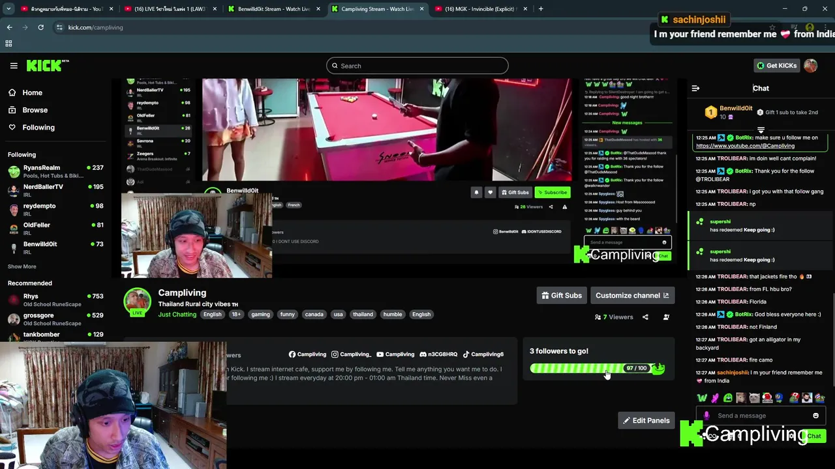Select the humble tag

point(392,315)
